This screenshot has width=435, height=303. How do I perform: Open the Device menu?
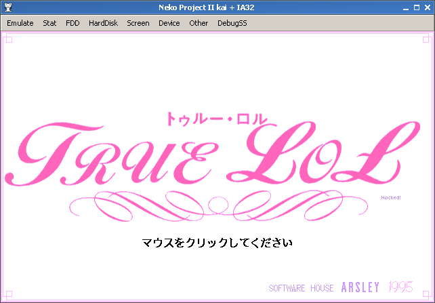click(169, 23)
